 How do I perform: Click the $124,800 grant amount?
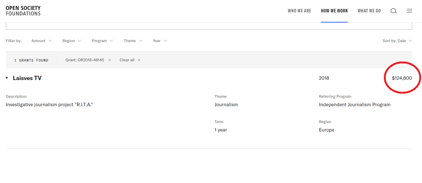401,78
